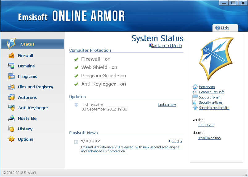
Task: Click the Help question mark icon
Action: click(x=218, y=28)
